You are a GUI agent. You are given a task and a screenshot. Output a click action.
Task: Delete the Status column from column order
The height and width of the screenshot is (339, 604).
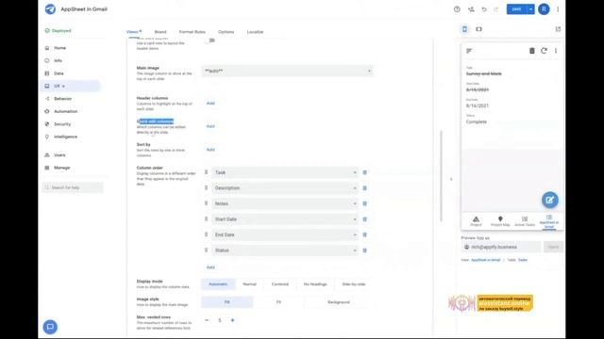pos(365,250)
